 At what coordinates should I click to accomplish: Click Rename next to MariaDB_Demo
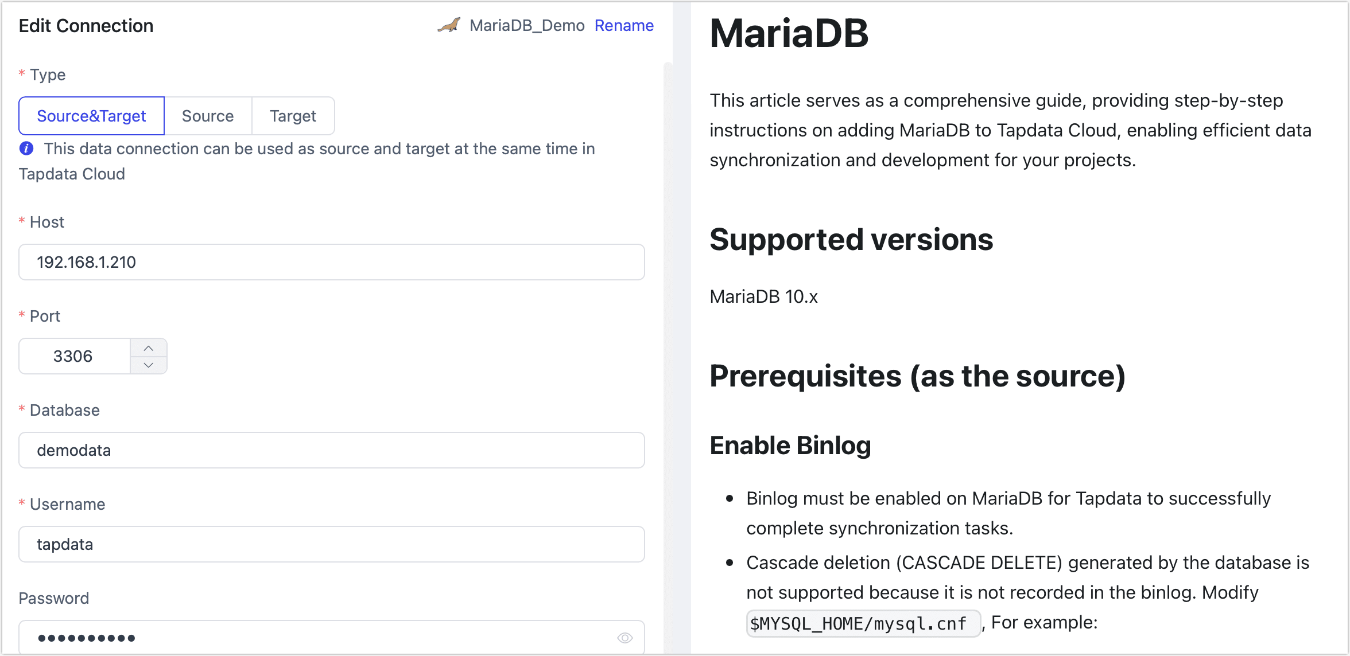pos(624,25)
